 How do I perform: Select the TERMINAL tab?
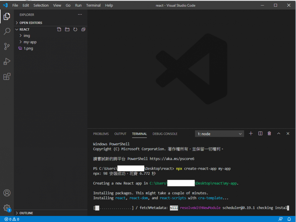[139, 134]
